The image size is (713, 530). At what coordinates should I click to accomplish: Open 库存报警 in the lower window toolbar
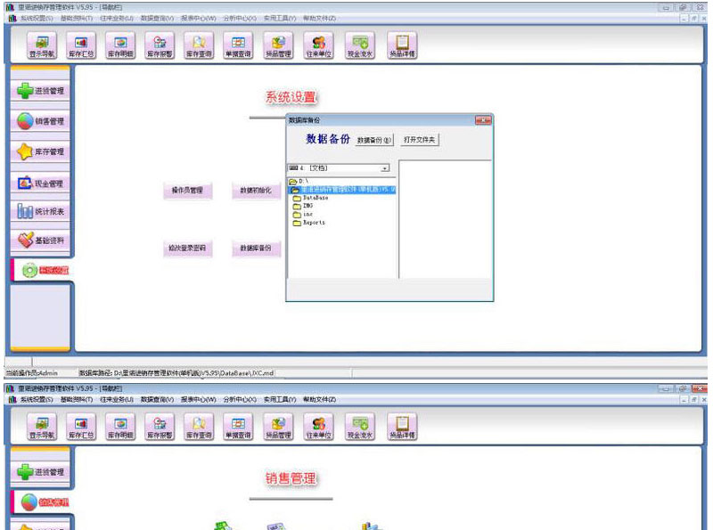(x=160, y=427)
